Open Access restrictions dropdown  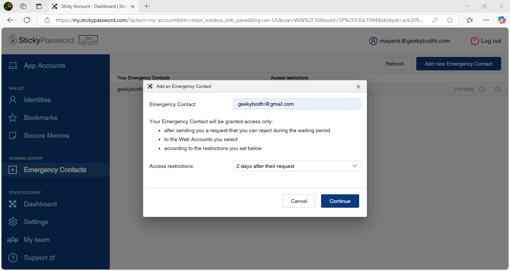[297, 166]
